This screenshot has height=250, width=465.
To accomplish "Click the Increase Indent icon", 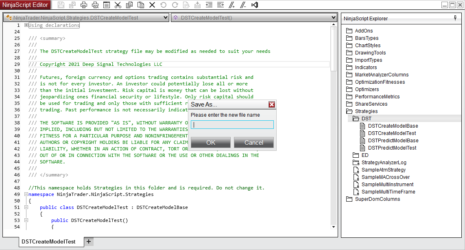I will (x=220, y=5).
